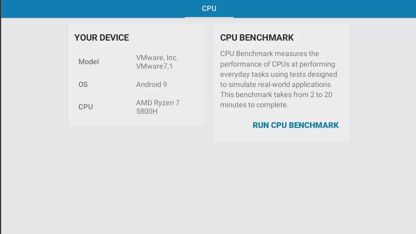Select the Model row label
Image resolution: width=416 pixels, height=234 pixels.
click(x=89, y=62)
